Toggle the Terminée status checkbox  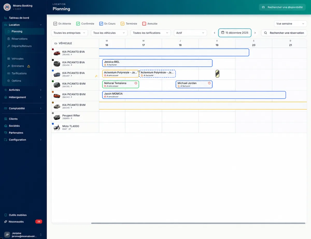[123, 24]
